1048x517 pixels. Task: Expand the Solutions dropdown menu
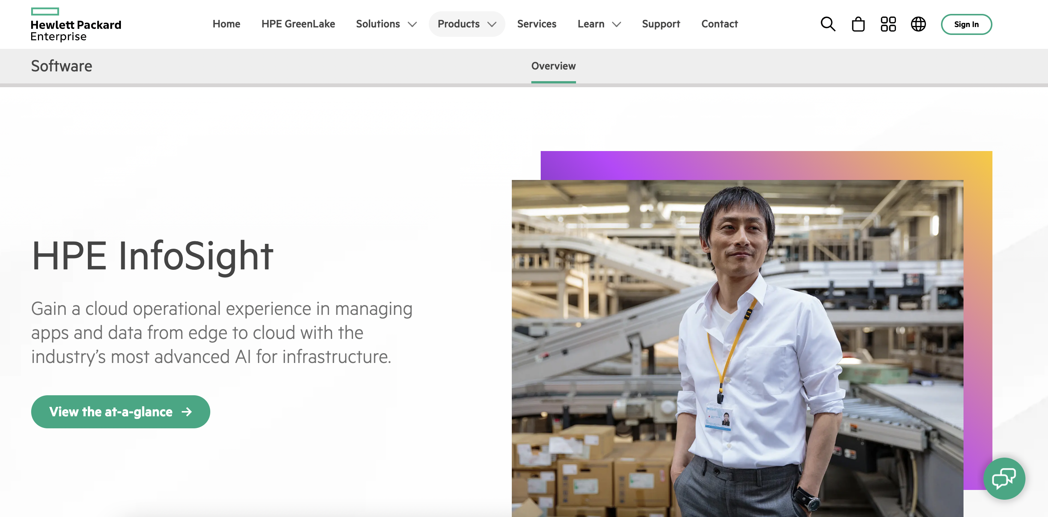(386, 24)
